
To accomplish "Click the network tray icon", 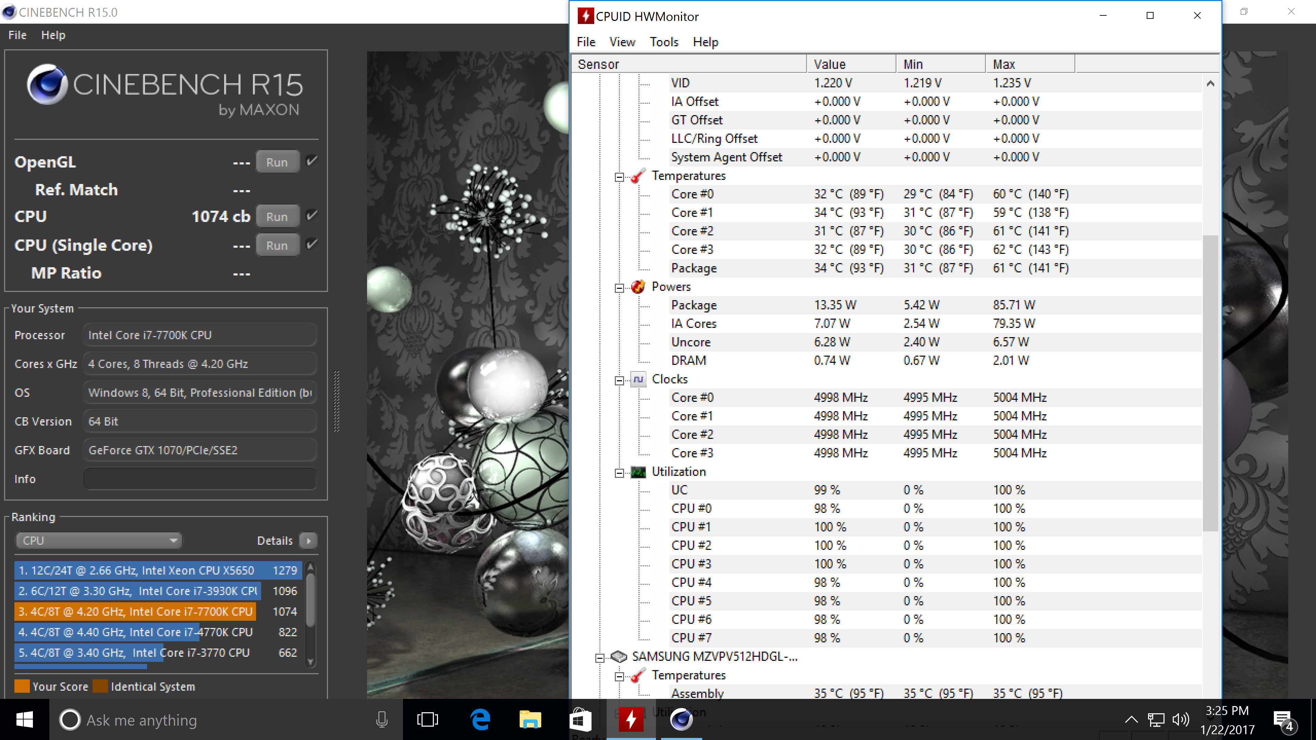I will pos(1156,720).
